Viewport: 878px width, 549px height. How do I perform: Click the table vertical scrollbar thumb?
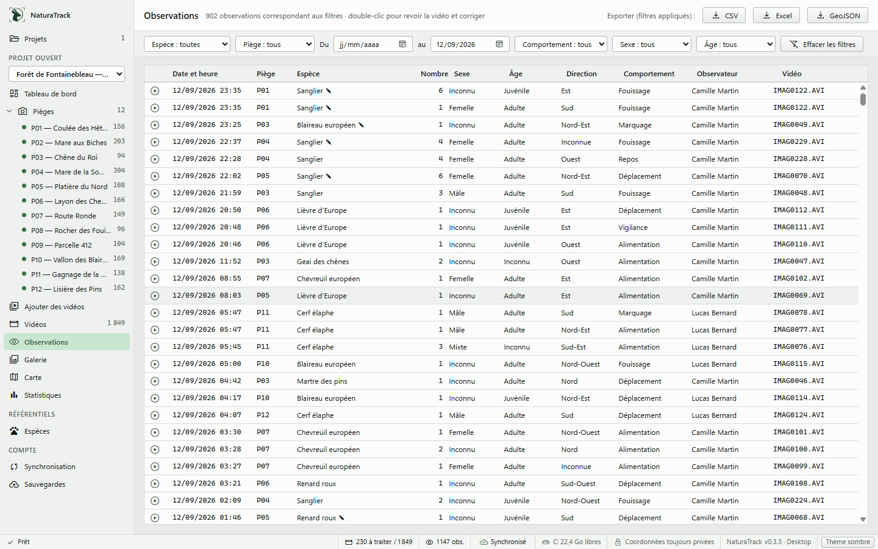point(863,99)
